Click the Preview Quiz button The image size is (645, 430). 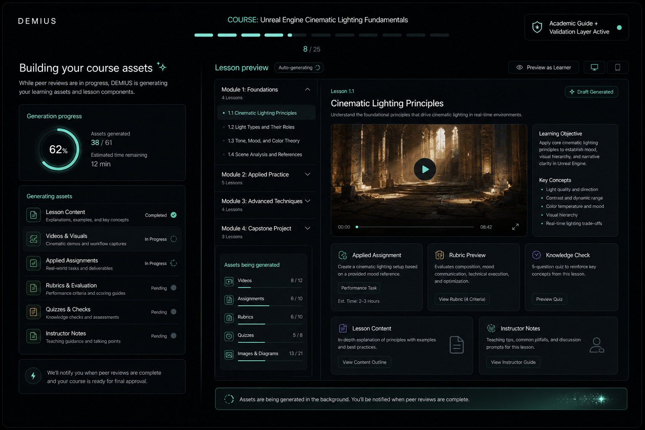click(549, 299)
